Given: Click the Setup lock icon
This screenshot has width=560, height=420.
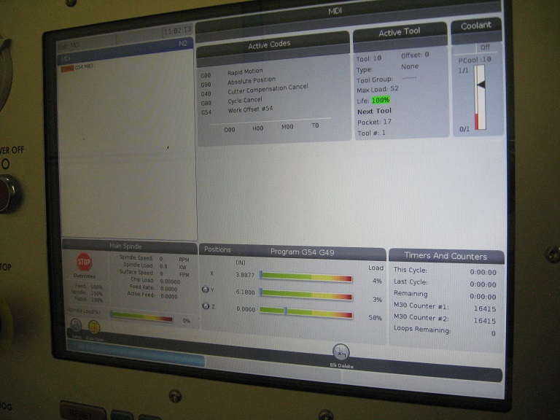Looking at the screenshot, I should (x=76, y=325).
